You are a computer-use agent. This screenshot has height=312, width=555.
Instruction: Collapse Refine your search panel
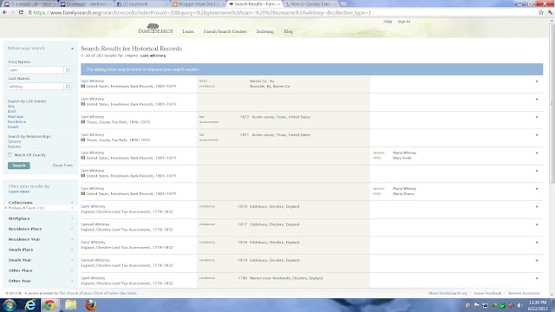(72, 49)
